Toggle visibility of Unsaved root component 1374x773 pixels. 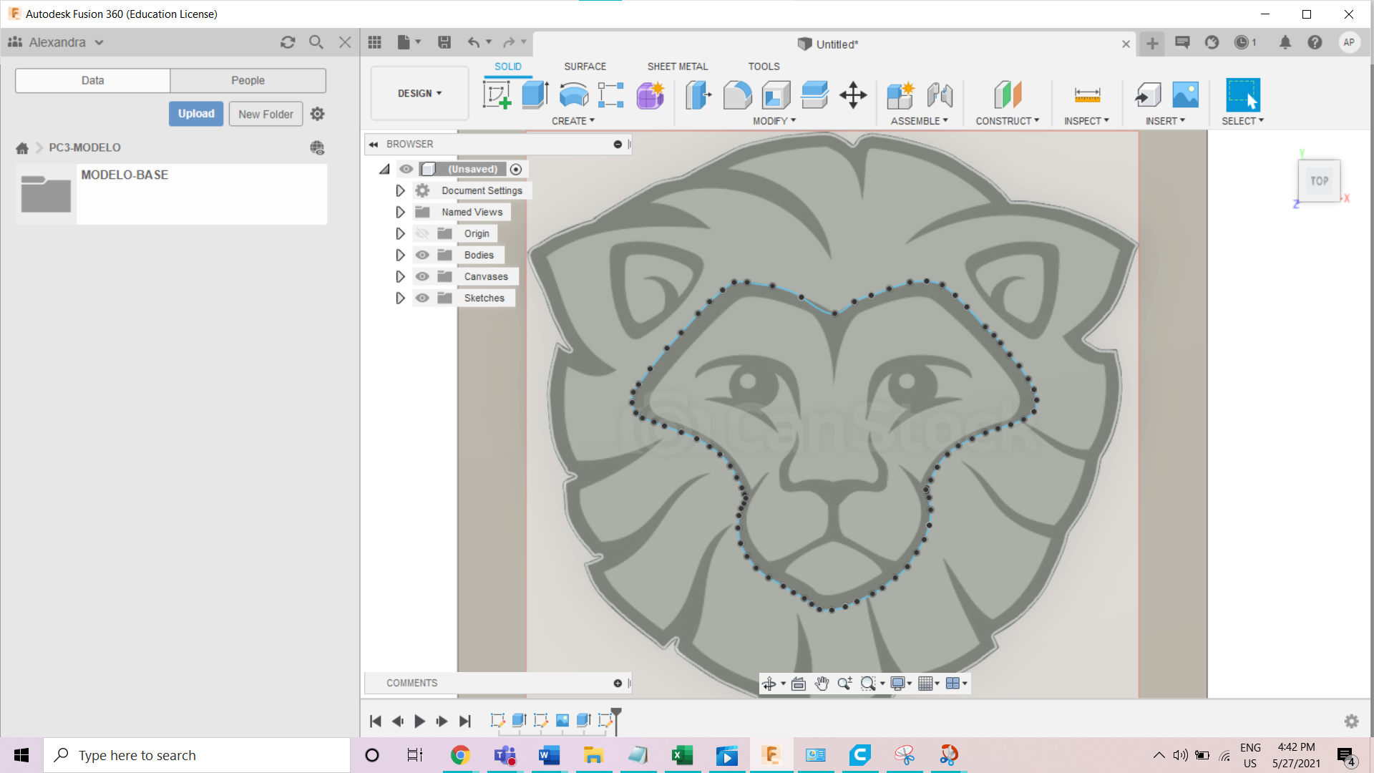[406, 169]
